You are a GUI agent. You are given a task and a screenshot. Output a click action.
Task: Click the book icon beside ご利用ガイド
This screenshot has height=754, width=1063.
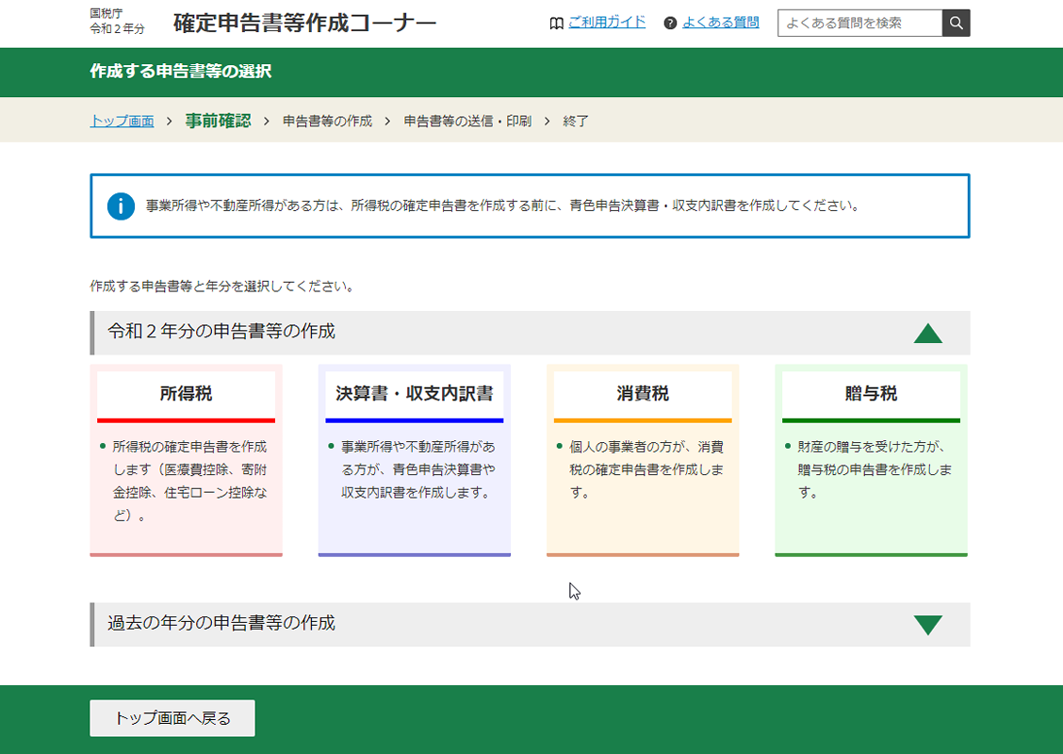[x=556, y=24]
